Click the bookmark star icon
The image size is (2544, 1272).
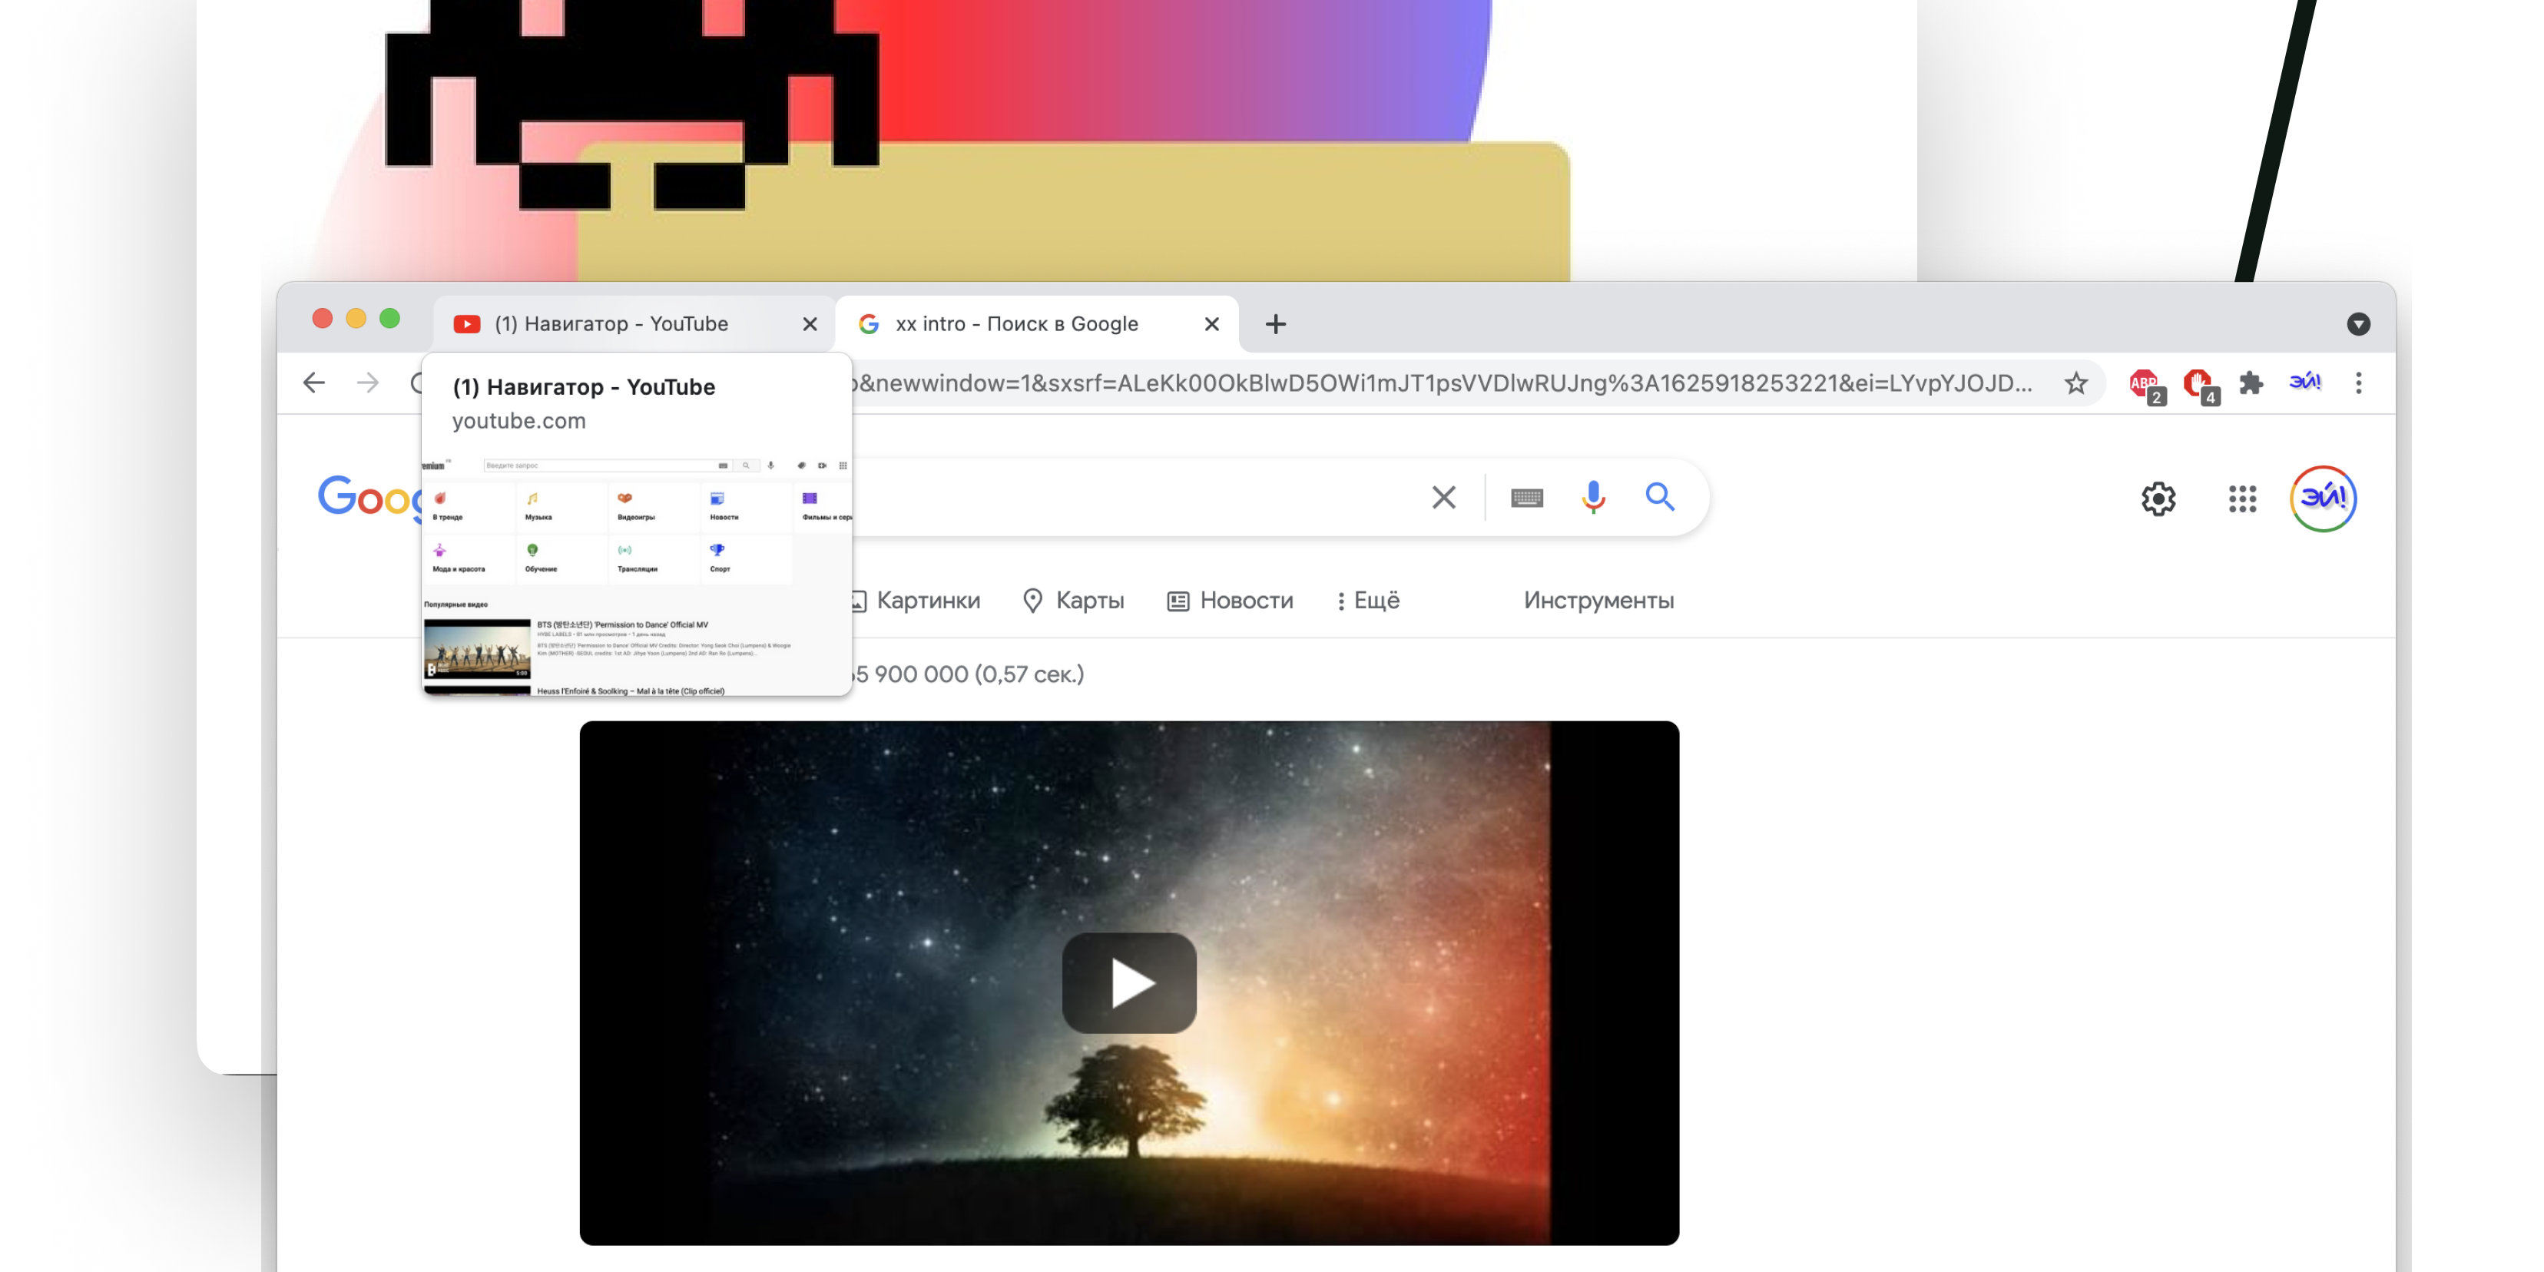coord(2076,383)
